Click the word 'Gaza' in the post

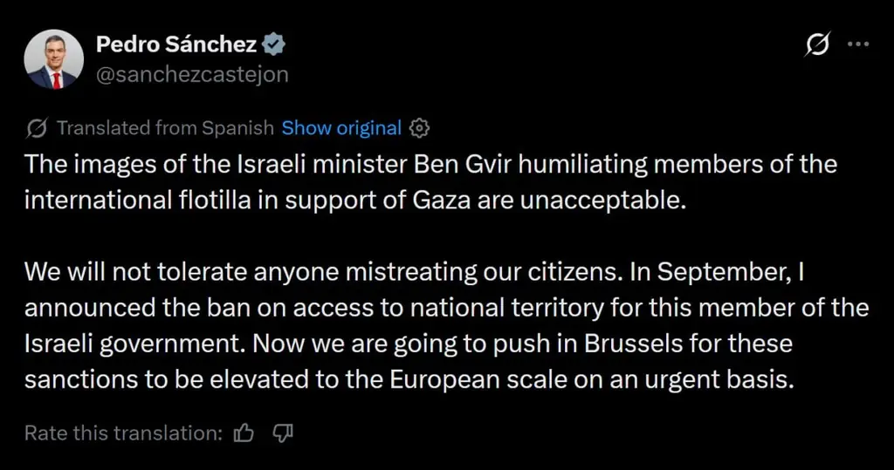tap(442, 201)
